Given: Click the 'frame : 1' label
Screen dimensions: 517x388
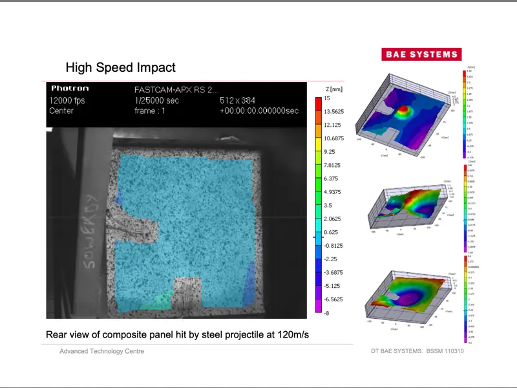Looking at the screenshot, I should pyautogui.click(x=150, y=111).
